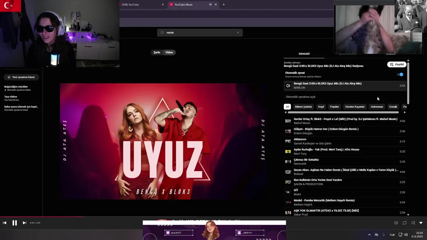Viewport: 427px width, 240px height.
Task: Seek using the red song progress bar
Action: click(42, 217)
